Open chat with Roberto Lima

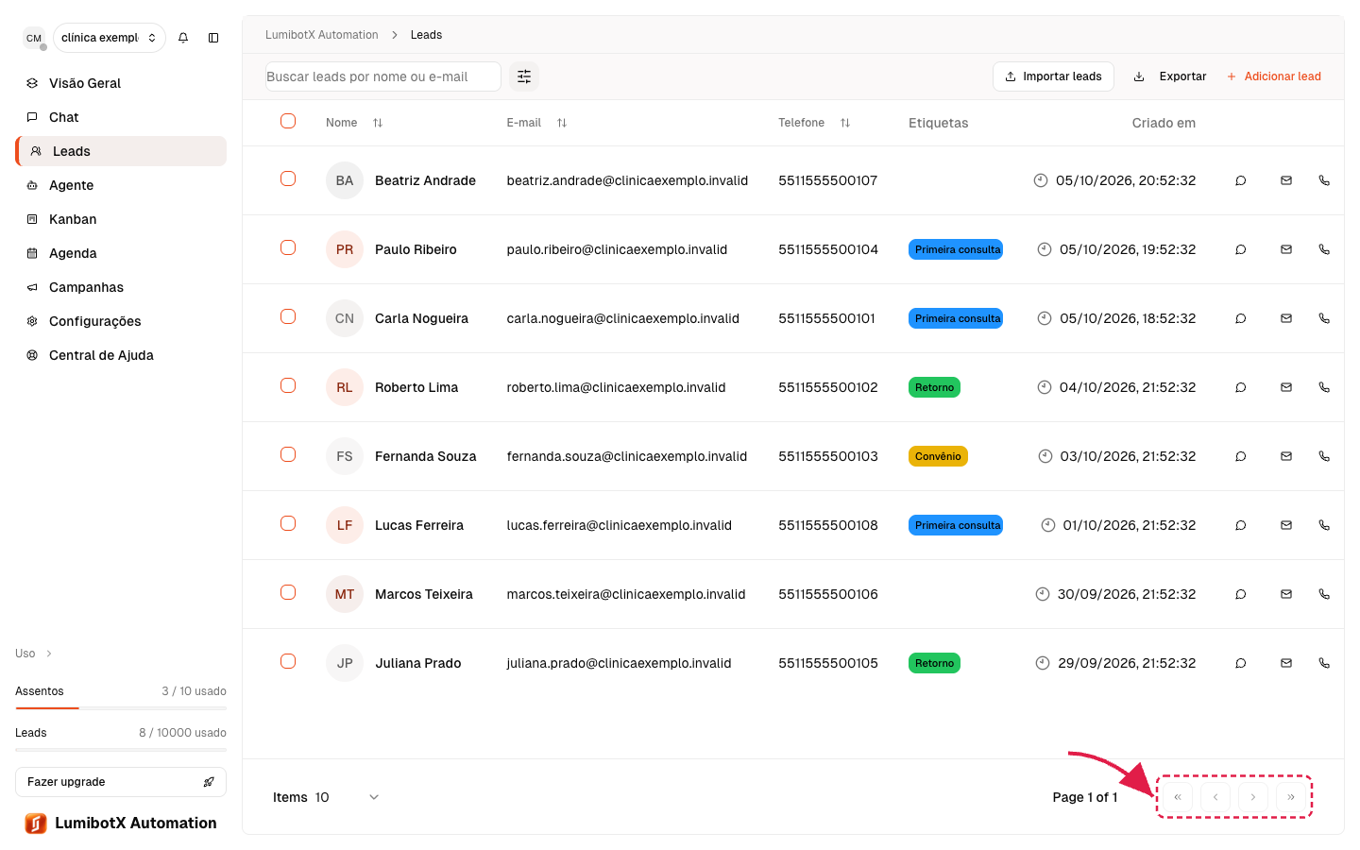[x=1241, y=387]
